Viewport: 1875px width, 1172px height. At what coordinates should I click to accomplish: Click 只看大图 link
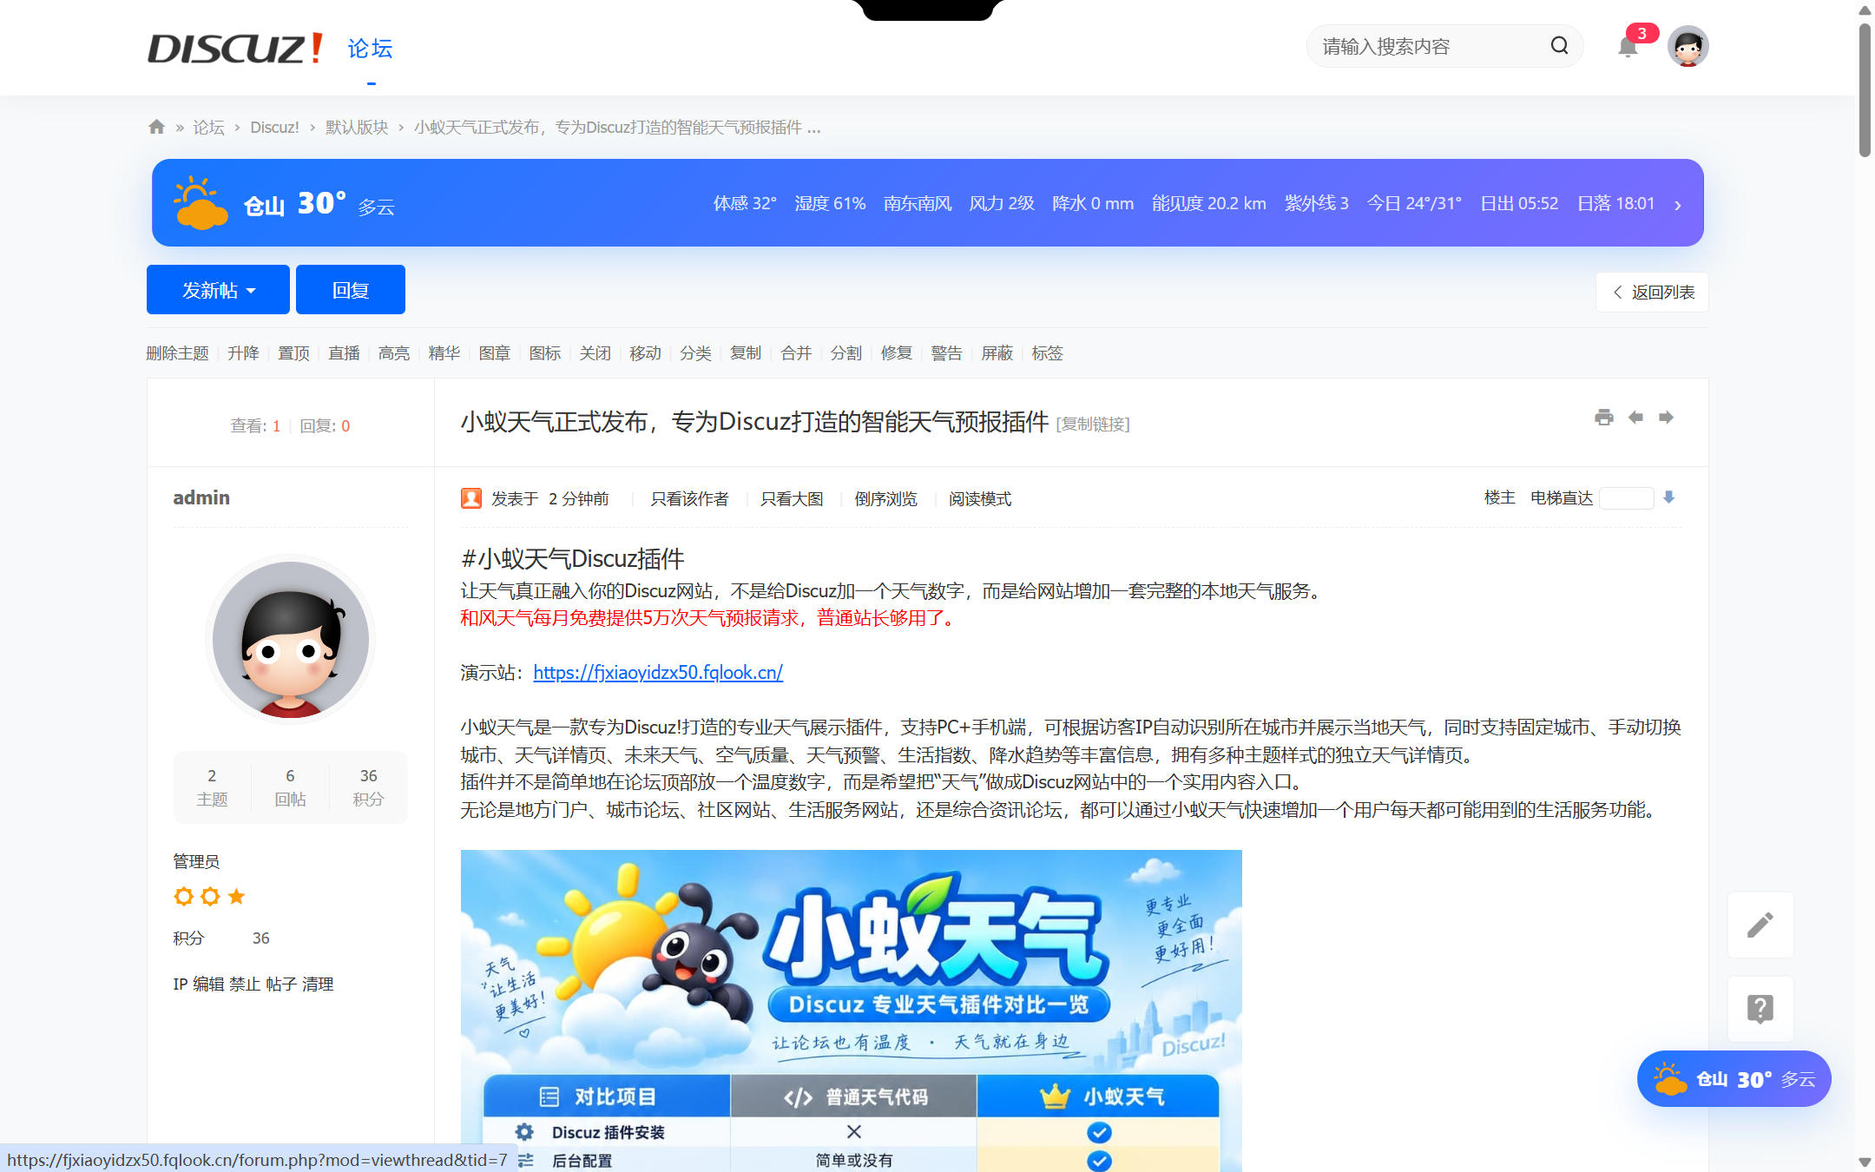pyautogui.click(x=792, y=499)
